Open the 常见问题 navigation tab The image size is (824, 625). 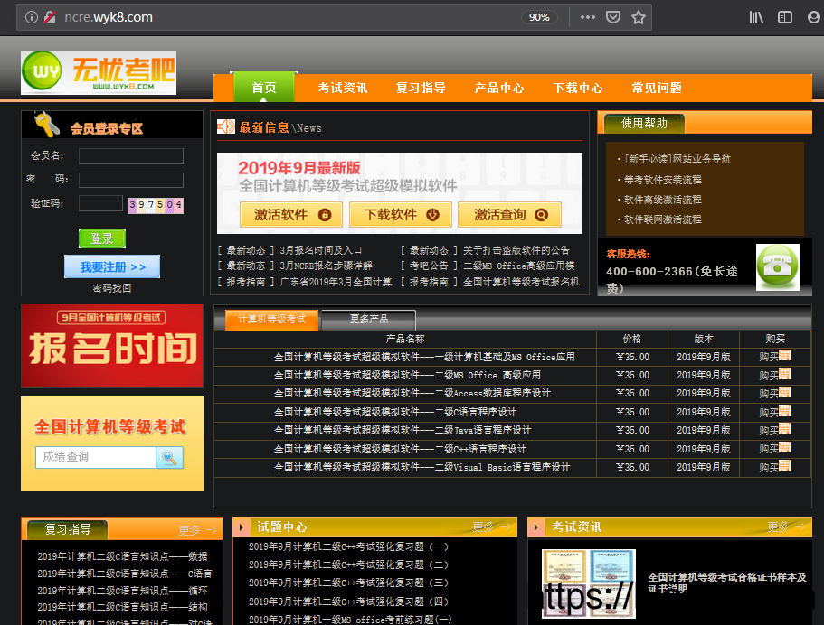pyautogui.click(x=657, y=88)
